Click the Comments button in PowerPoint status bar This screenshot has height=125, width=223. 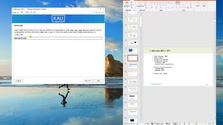pyautogui.click(x=168, y=124)
